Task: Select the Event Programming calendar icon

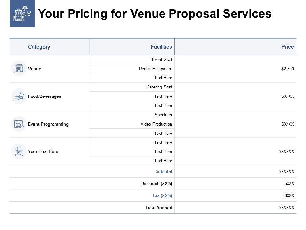Action: [x=19, y=124]
